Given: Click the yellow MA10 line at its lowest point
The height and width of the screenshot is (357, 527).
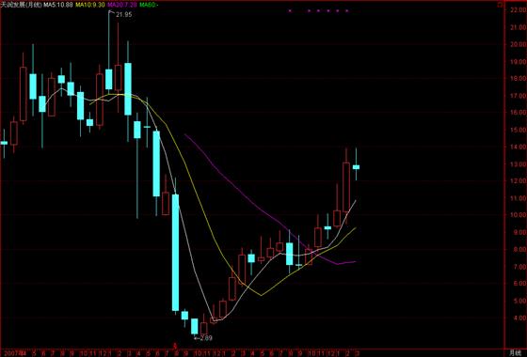Looking at the screenshot, I should pyautogui.click(x=262, y=295).
